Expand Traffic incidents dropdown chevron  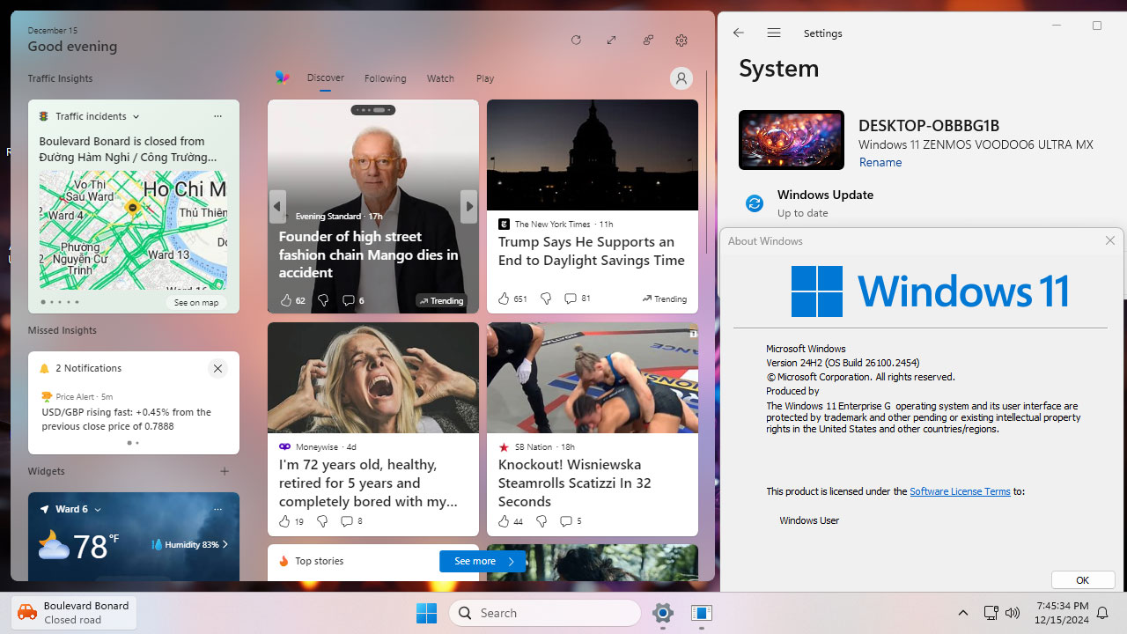coord(136,116)
